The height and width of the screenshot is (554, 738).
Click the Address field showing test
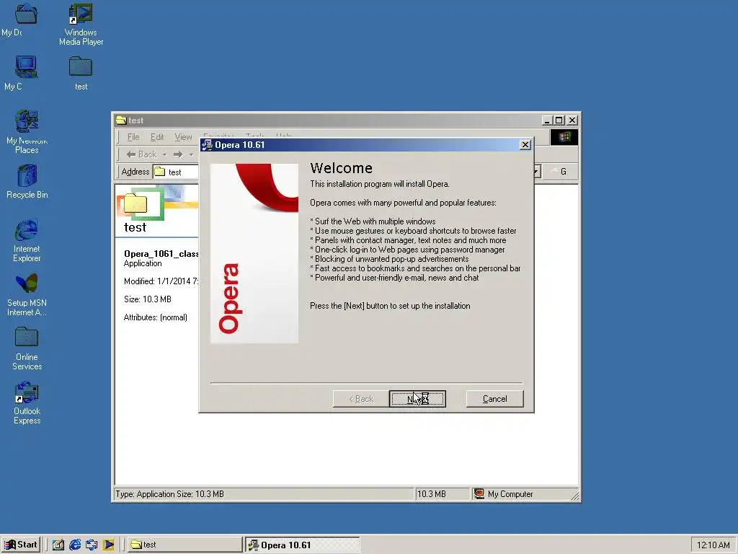[176, 172]
